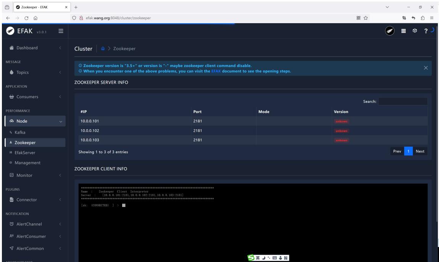Click the Dashboard icon in sidebar

click(11, 48)
